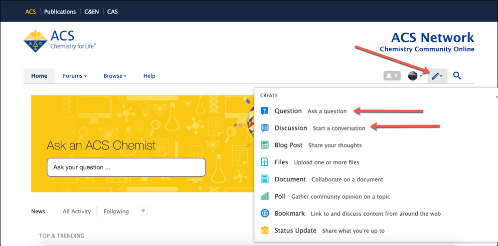The height and width of the screenshot is (246, 498).
Task: Expand the Browse dropdown menu
Action: click(x=115, y=76)
